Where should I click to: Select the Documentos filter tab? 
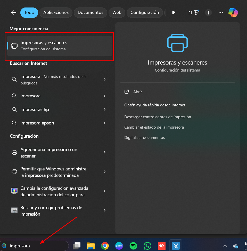[x=90, y=12]
